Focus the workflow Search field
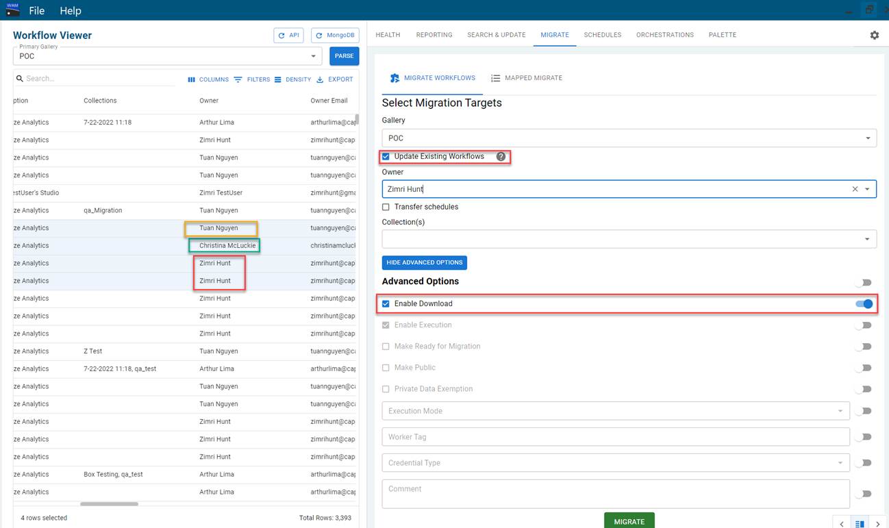The height and width of the screenshot is (528, 889). 96,79
